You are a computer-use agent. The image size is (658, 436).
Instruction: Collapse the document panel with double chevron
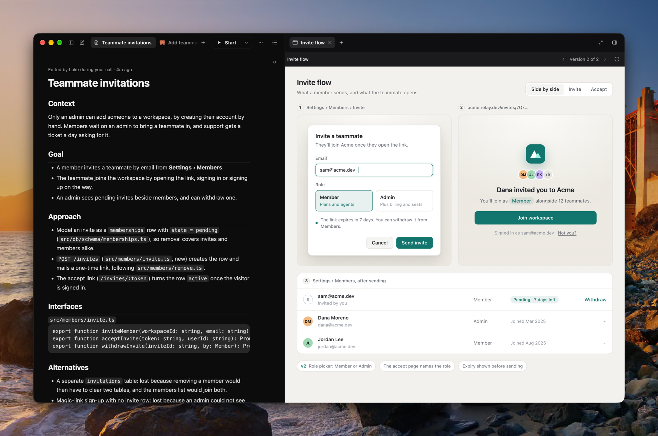274,62
